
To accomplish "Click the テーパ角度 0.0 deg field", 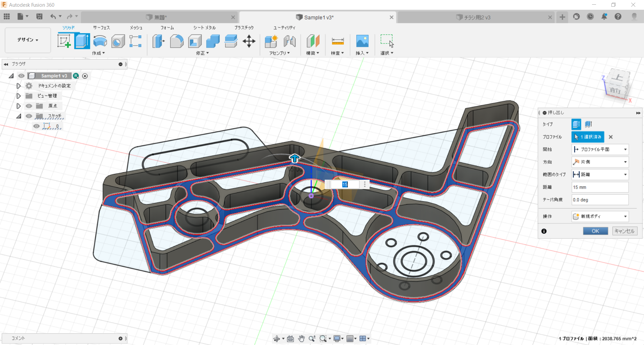I will [x=600, y=200].
